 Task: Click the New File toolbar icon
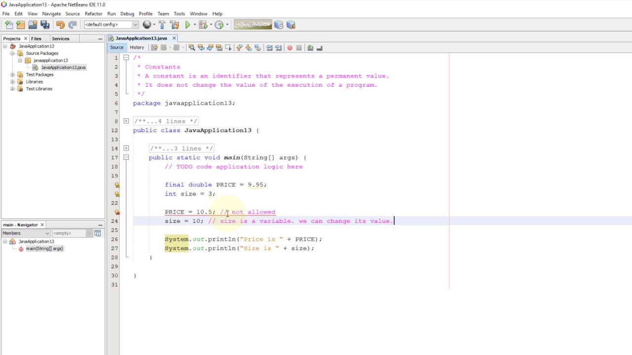[9, 25]
